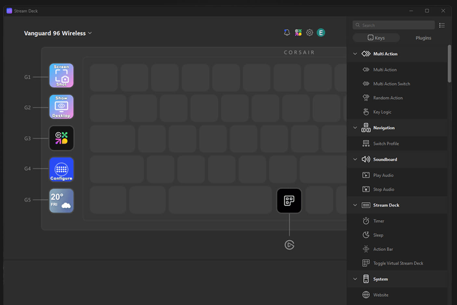
Task: Select the Show Desktop key on G2
Action: (61, 107)
